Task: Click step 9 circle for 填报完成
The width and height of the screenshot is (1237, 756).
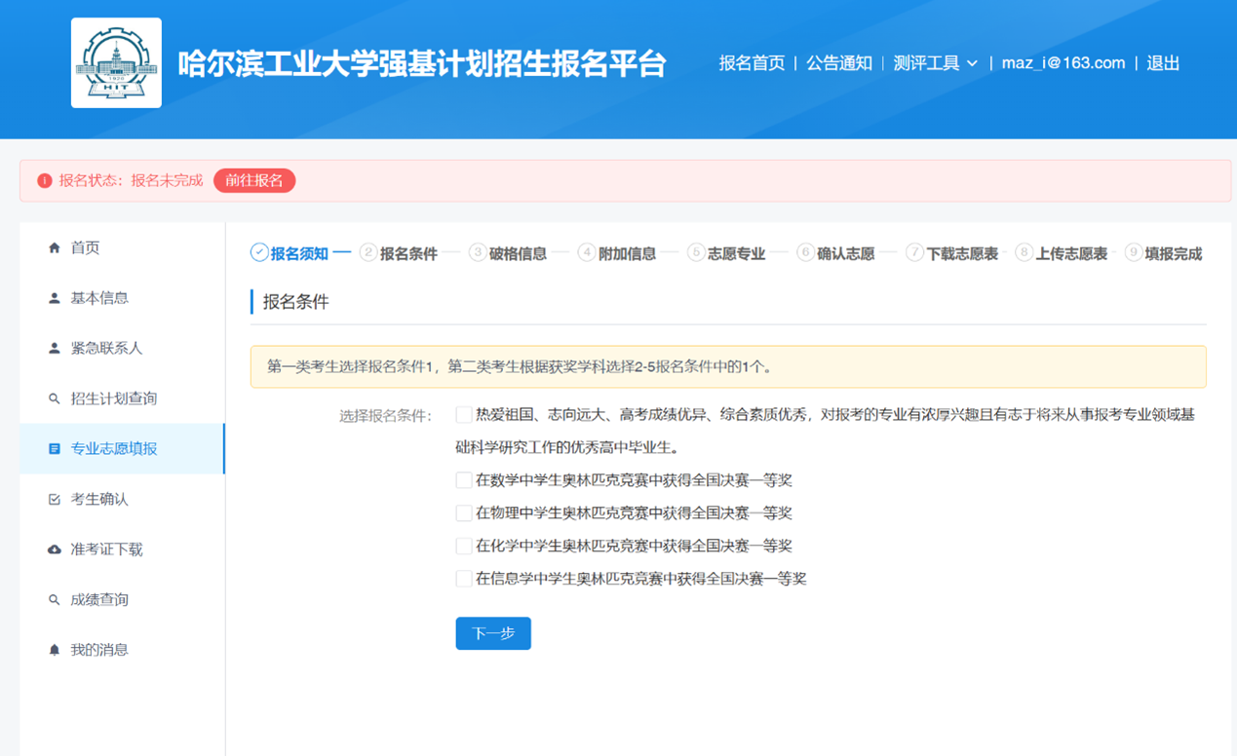Action: coord(1133,252)
